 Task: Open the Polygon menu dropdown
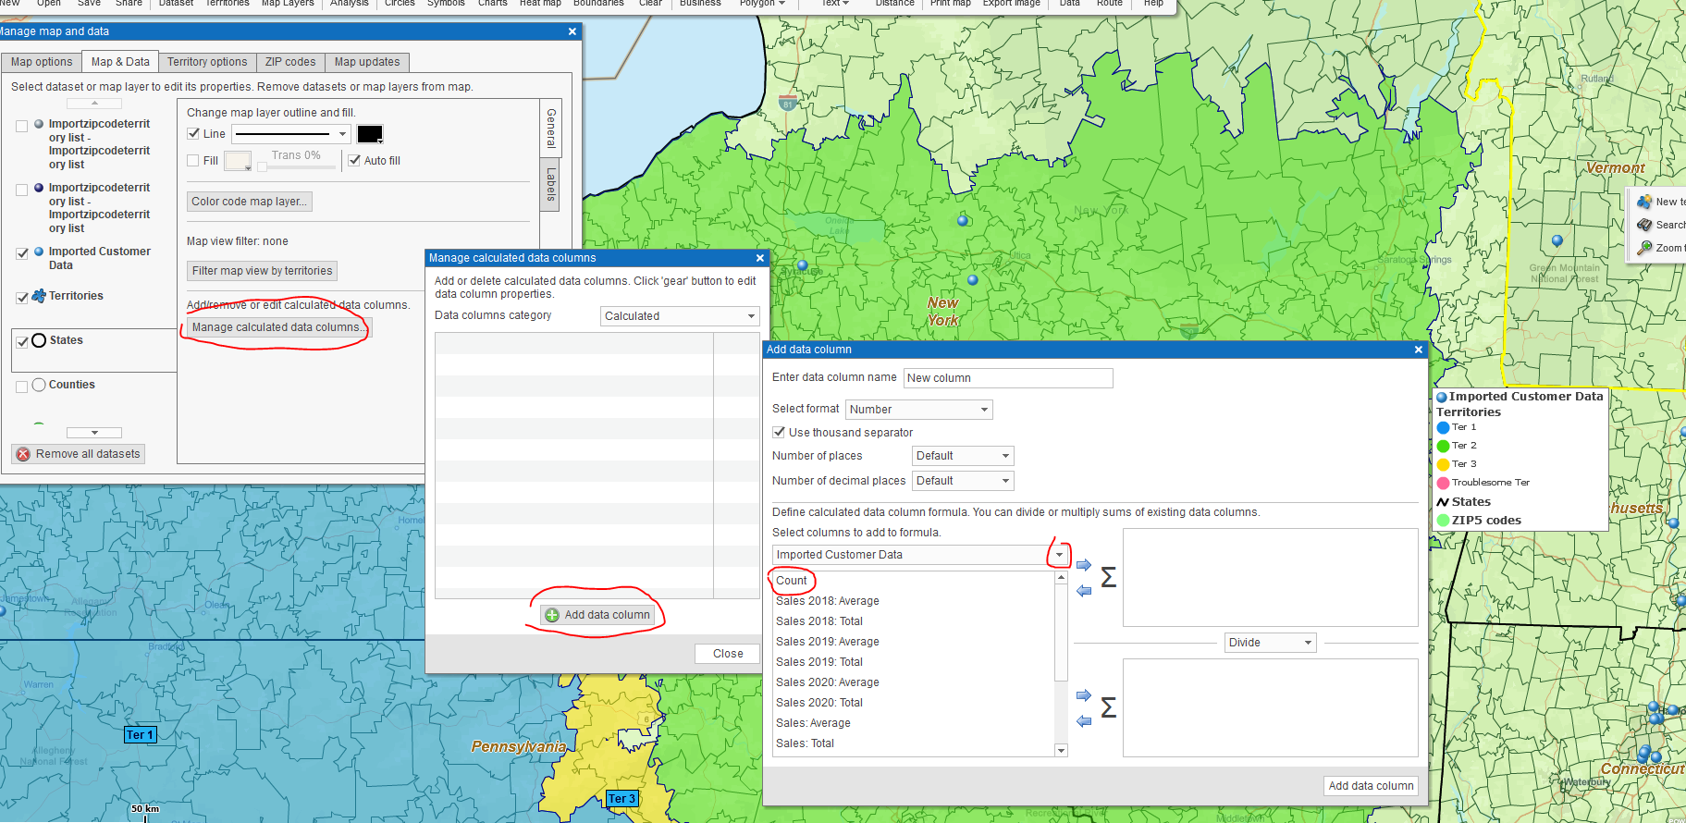click(763, 4)
